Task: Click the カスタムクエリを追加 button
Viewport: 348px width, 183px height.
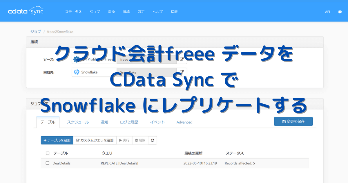Action: tap(95, 140)
